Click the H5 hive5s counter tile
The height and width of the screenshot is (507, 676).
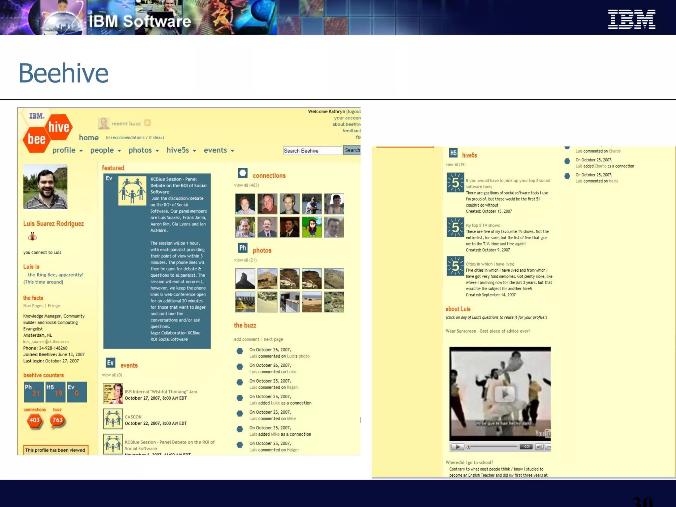(x=55, y=392)
